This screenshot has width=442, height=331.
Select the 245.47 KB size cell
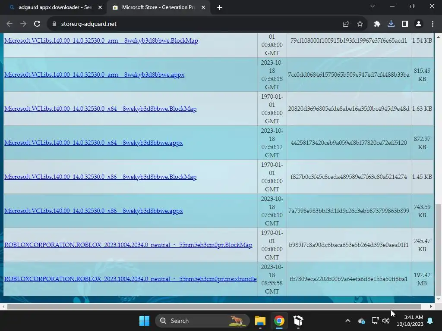point(422,245)
